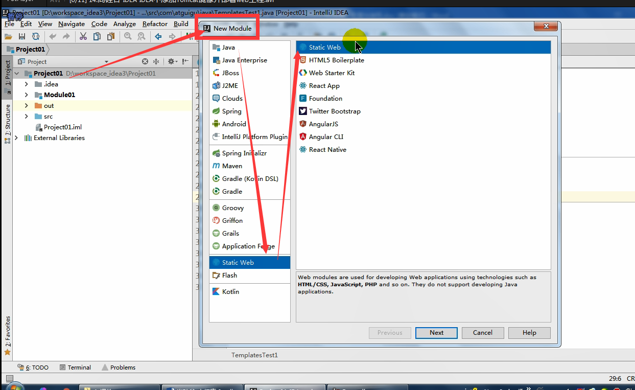Click the Next button in New Module

coord(437,333)
